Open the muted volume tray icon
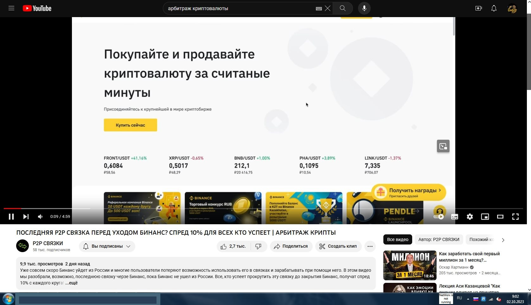531x305 pixels. (x=499, y=299)
